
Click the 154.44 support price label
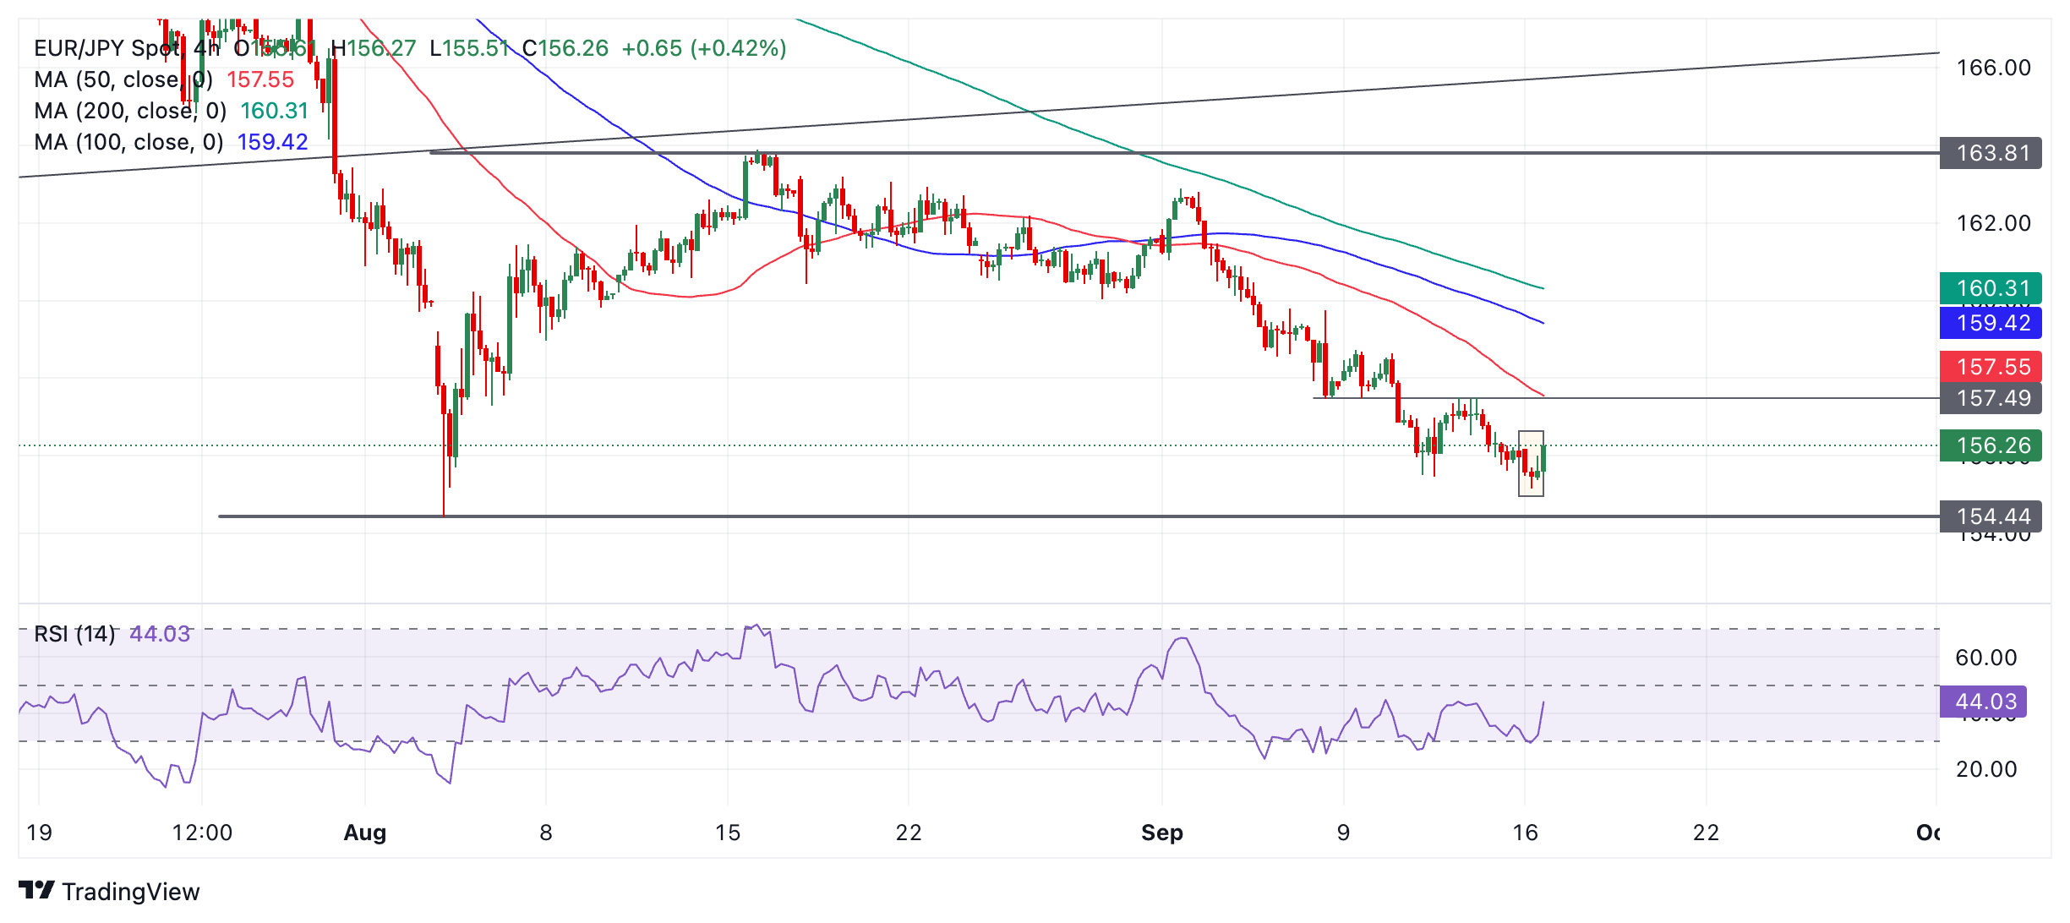coord(1990,516)
